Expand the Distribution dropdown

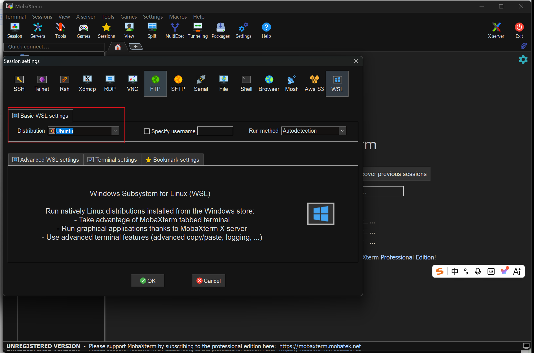pyautogui.click(x=115, y=131)
